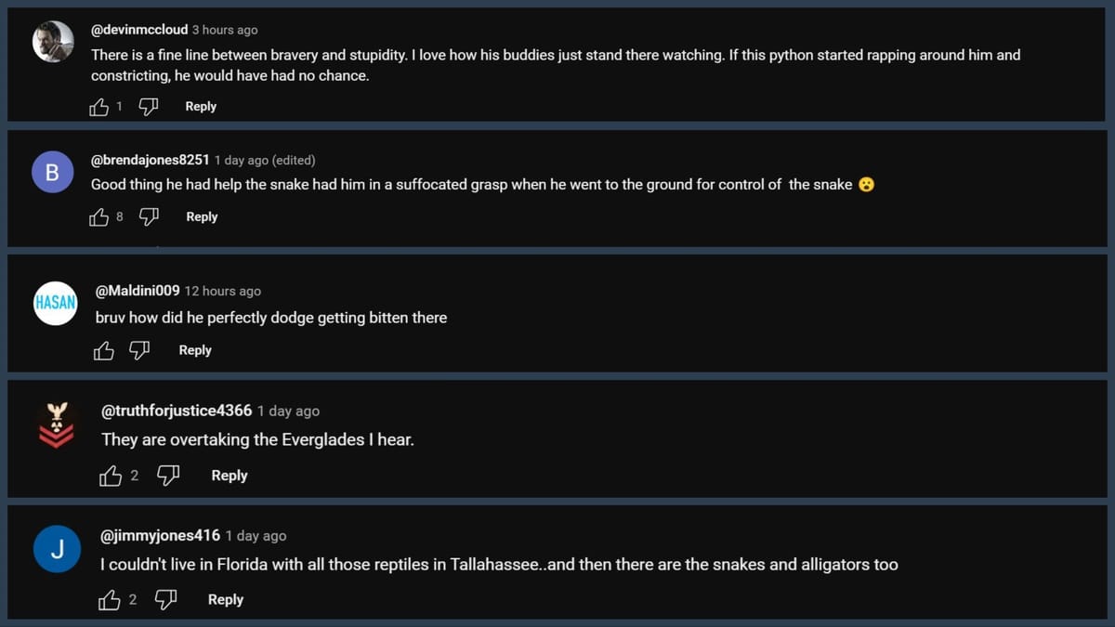
Task: Thumbs up @Maldini009's comment
Action: point(104,350)
